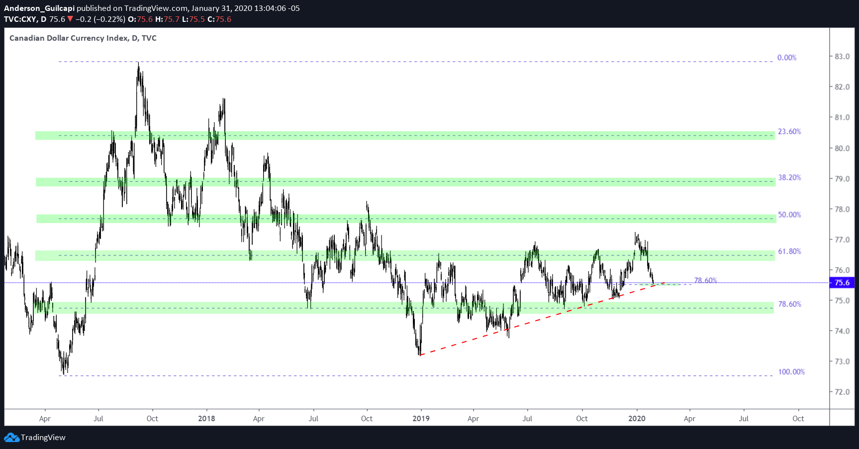Click the 74.0 price axis label

click(x=842, y=331)
